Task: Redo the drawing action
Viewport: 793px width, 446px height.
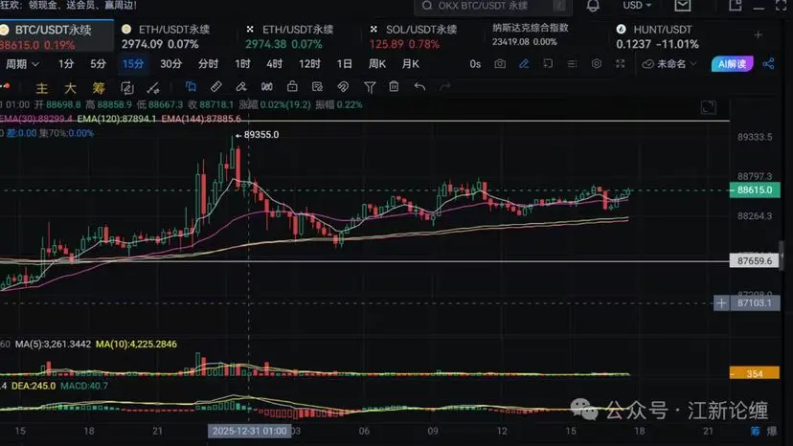Action: click(x=445, y=87)
